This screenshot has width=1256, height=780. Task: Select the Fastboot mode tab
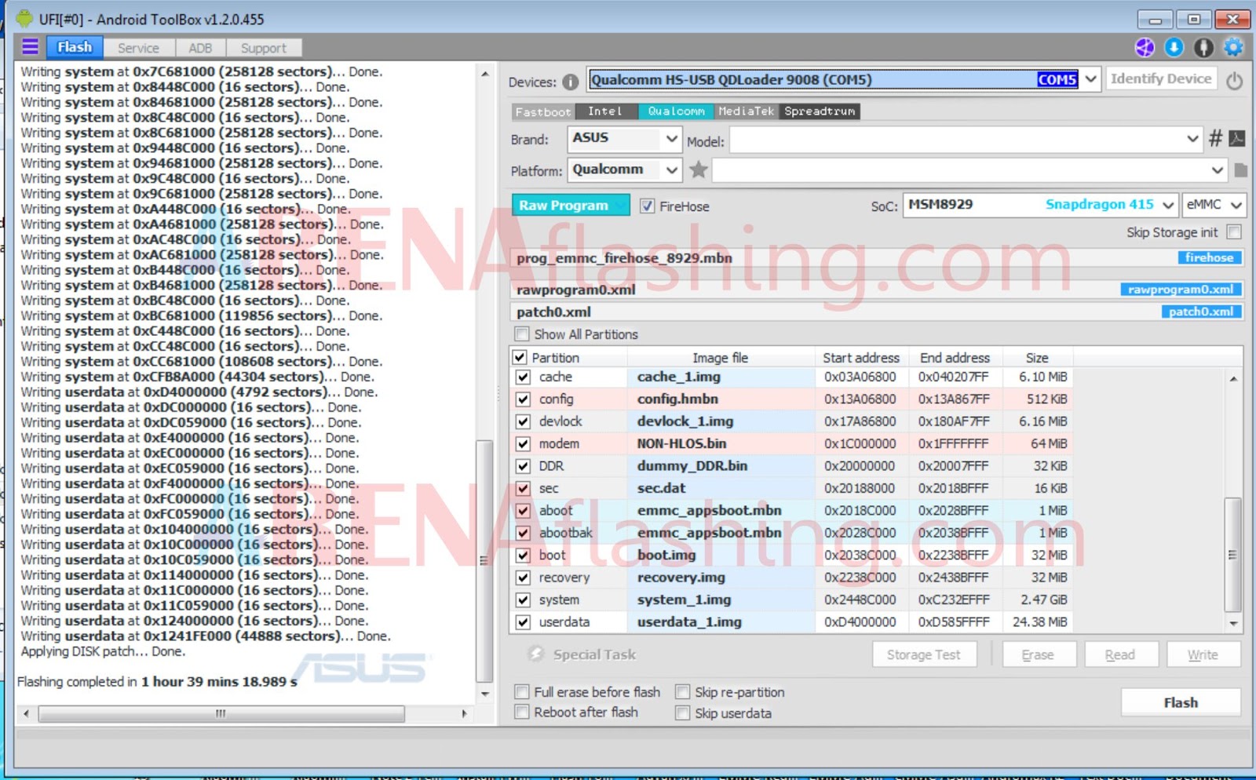point(543,111)
